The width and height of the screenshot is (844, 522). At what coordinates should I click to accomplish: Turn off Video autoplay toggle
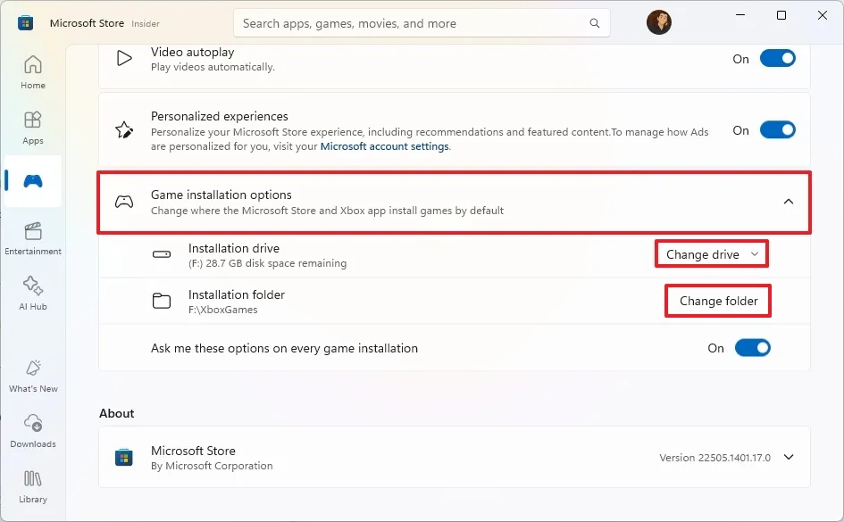[x=777, y=59]
